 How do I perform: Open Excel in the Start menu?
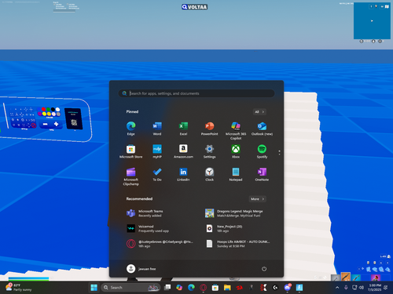coord(183,129)
